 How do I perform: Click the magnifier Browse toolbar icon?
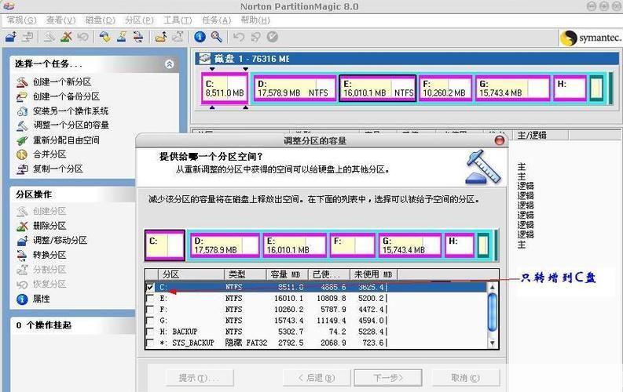217,37
